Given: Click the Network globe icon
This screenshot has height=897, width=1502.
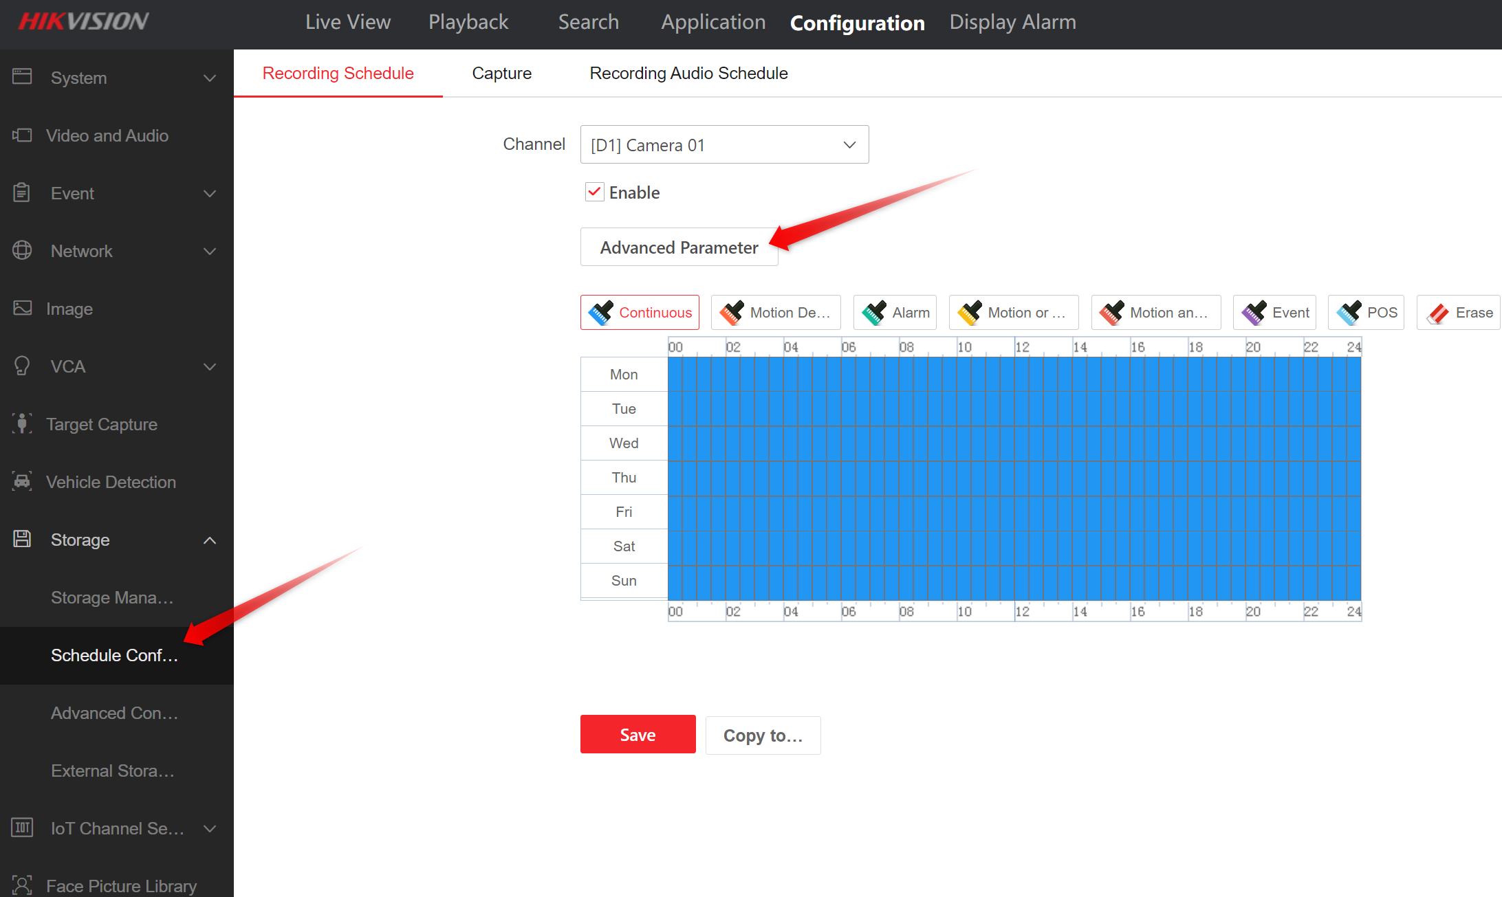Looking at the screenshot, I should pyautogui.click(x=22, y=250).
